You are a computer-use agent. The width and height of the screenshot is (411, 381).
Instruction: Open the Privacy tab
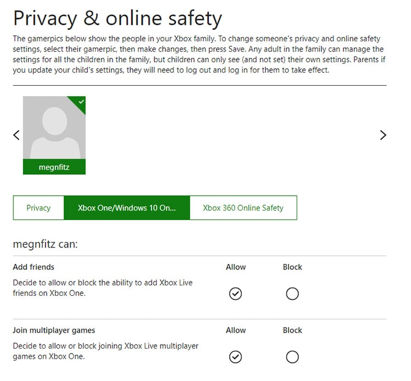tap(38, 208)
